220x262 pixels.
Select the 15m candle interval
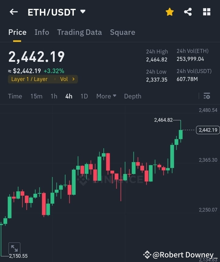(x=36, y=96)
